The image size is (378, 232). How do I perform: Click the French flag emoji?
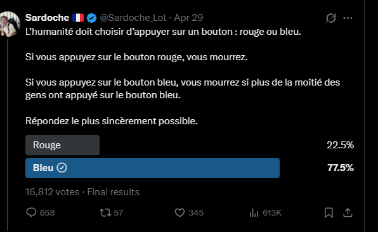coord(78,18)
